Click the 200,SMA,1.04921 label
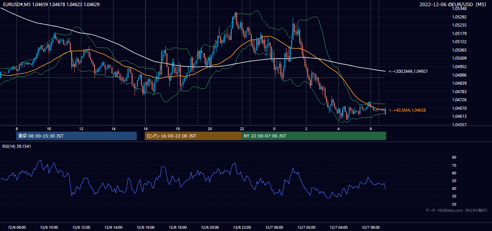Image resolution: width=492 pixels, height=231 pixels. tap(408, 71)
